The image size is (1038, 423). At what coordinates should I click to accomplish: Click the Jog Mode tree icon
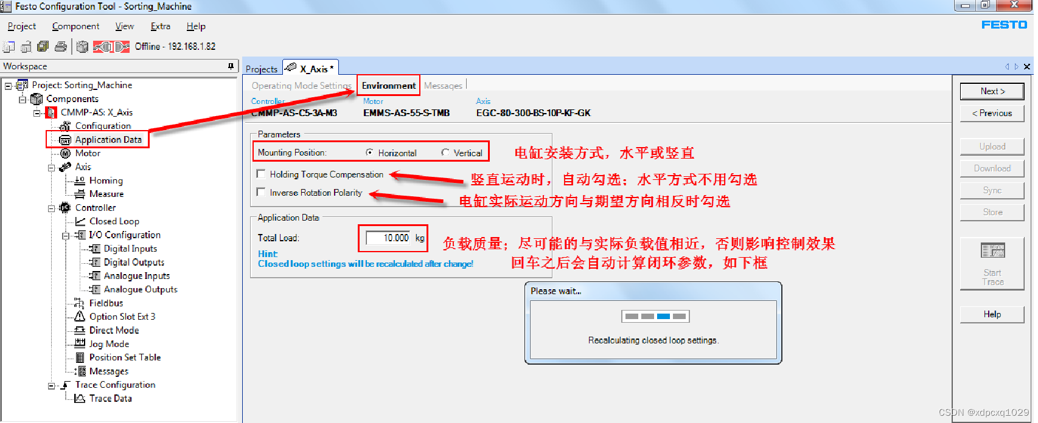[80, 343]
